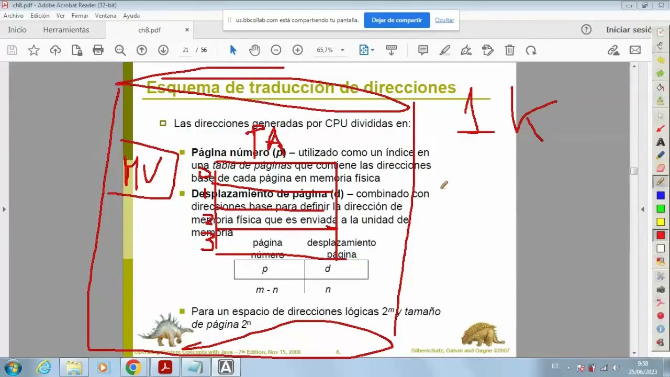Click the vertical scrollbar thumb
The image size is (670, 377).
634,171
